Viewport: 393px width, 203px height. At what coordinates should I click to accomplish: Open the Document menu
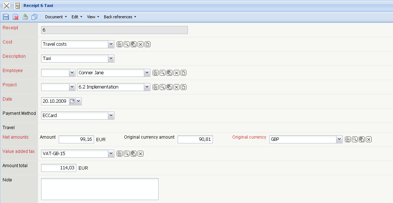(x=56, y=17)
